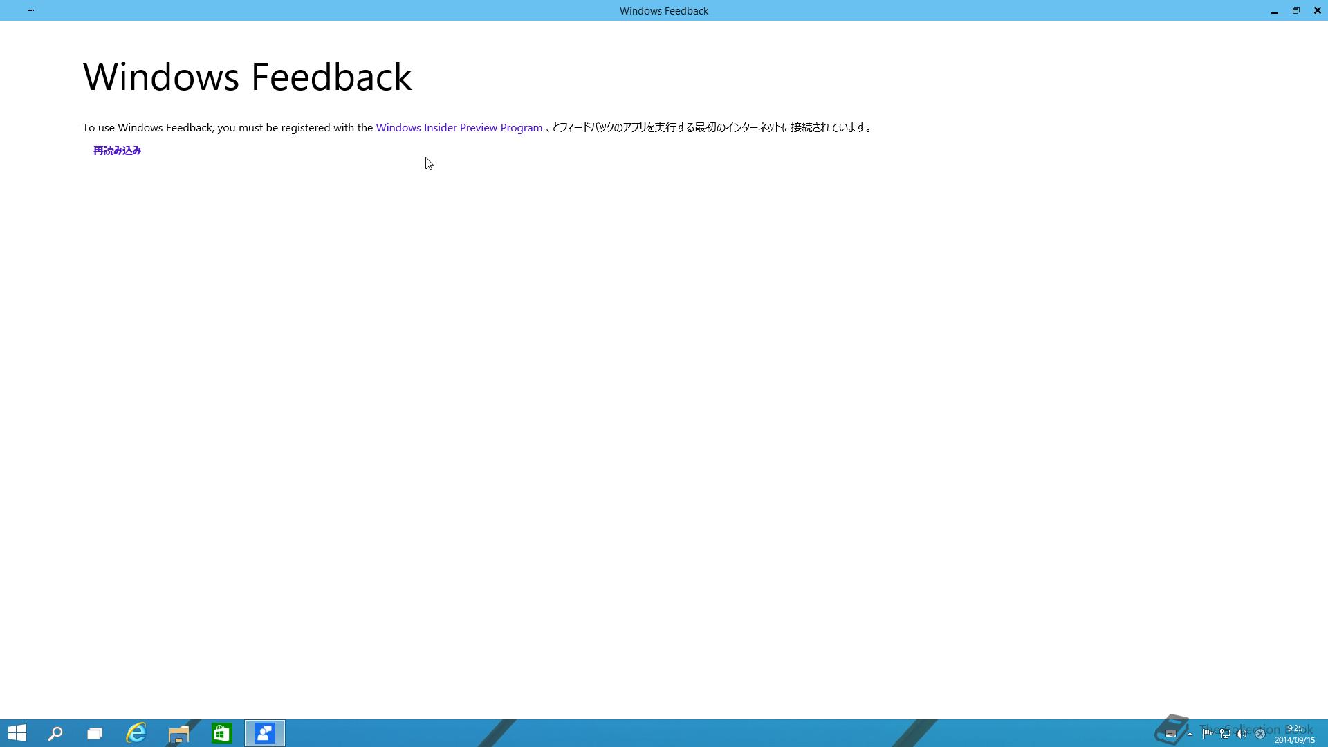1328x747 pixels.
Task: Open the Windows Store taskbar icon
Action: coord(221,733)
